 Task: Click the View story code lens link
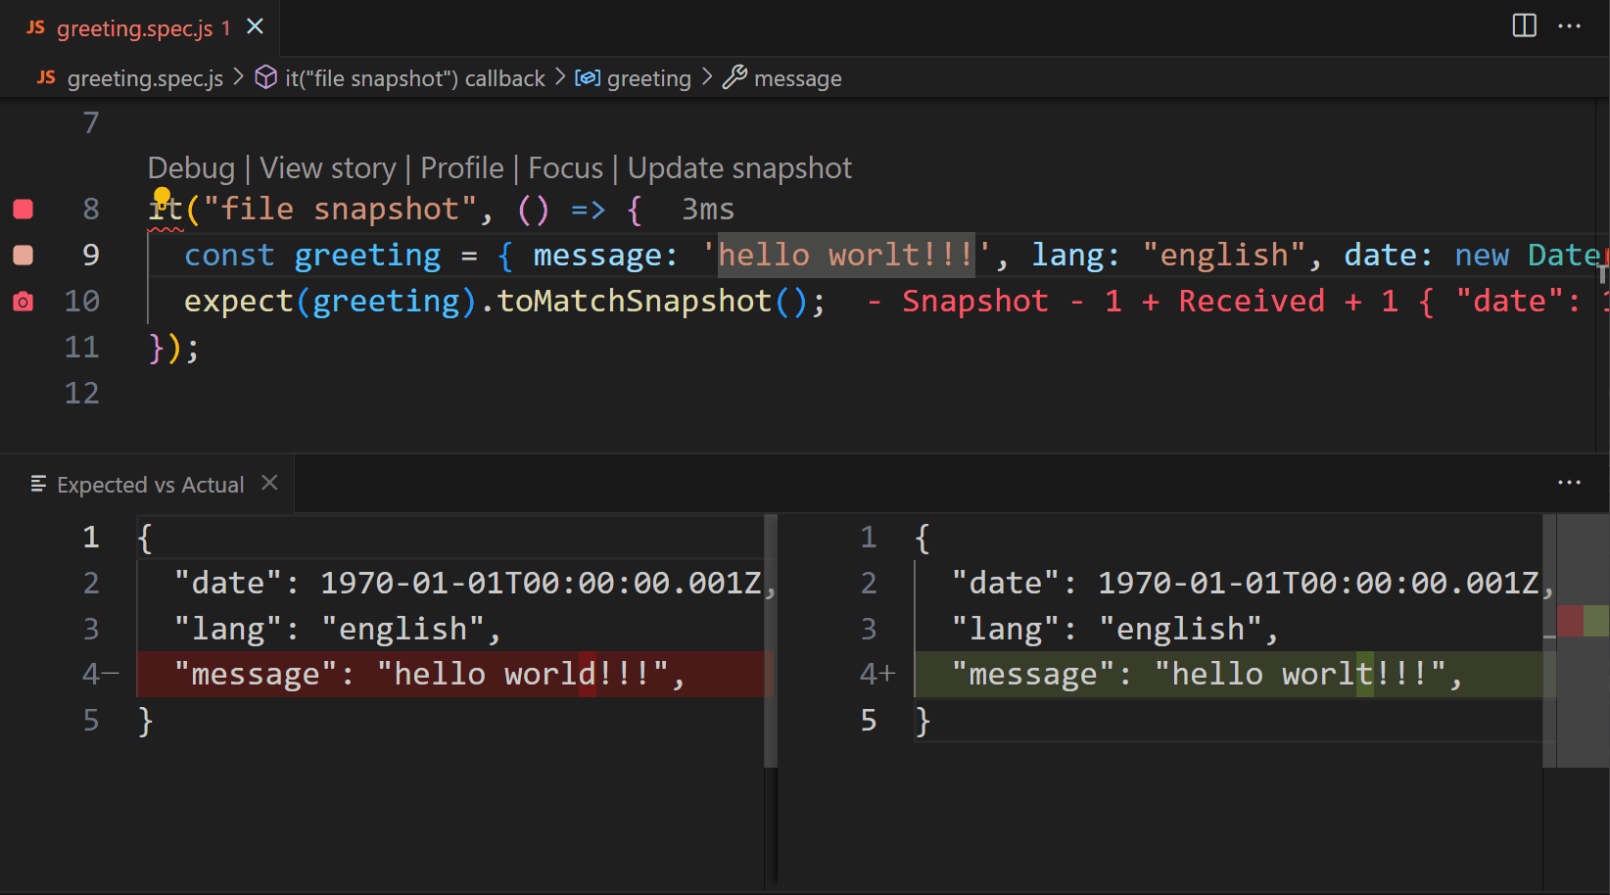328,167
